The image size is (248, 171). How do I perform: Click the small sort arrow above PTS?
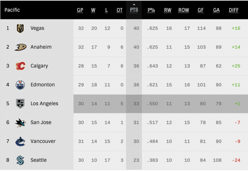(x=134, y=4)
